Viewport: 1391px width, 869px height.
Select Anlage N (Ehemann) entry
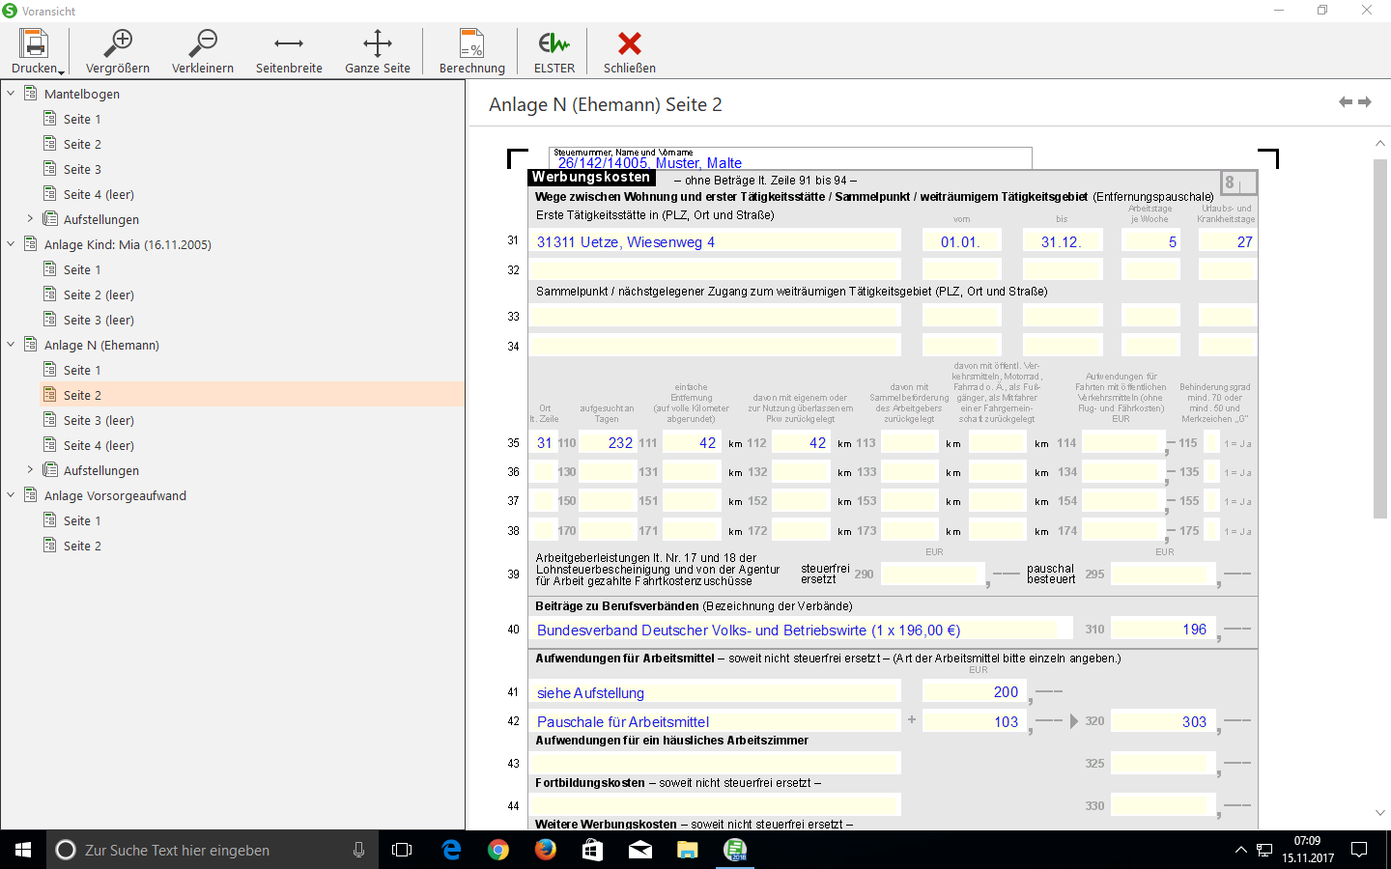coord(101,345)
